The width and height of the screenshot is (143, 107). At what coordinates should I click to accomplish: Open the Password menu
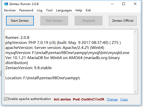point(26,10)
